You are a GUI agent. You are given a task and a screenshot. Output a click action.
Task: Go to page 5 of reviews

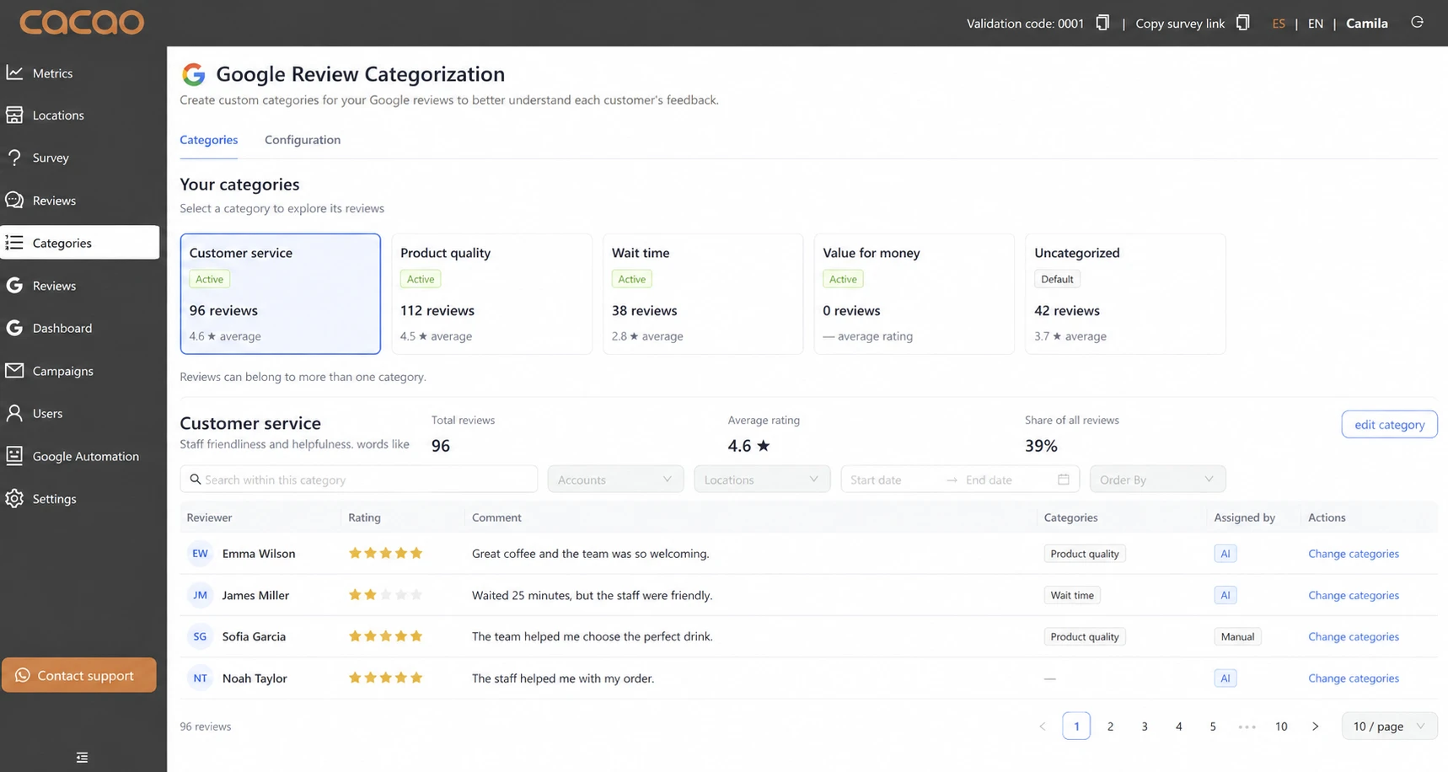click(1213, 726)
